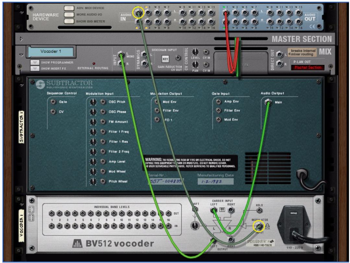Click the Mod Env modulation output jack
The image size is (350, 263).
[x=157, y=102]
